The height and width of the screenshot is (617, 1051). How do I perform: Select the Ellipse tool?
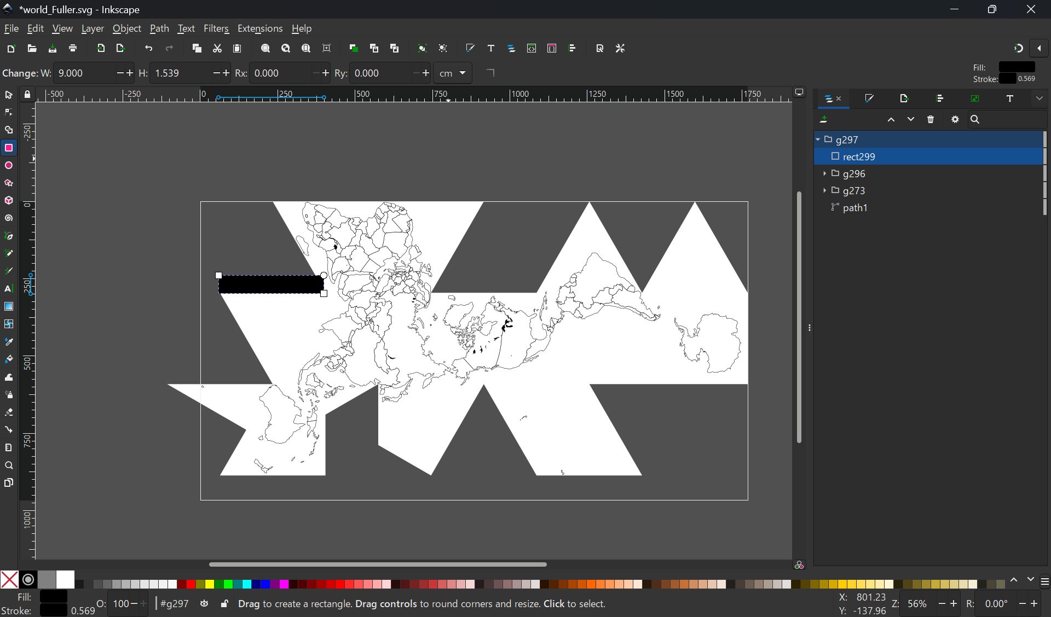click(x=8, y=165)
